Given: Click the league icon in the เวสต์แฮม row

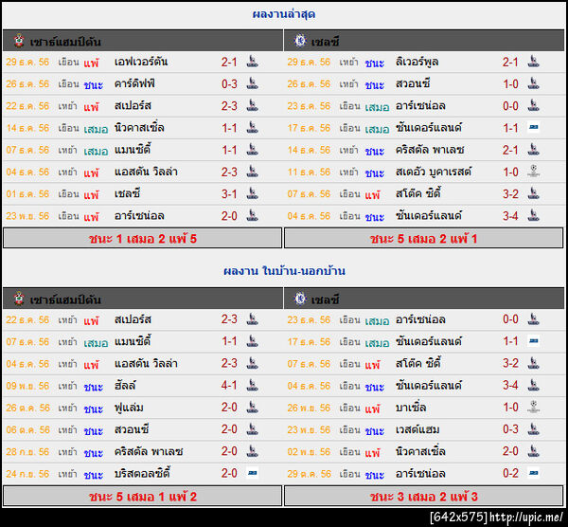Looking at the screenshot, I should (533, 429).
